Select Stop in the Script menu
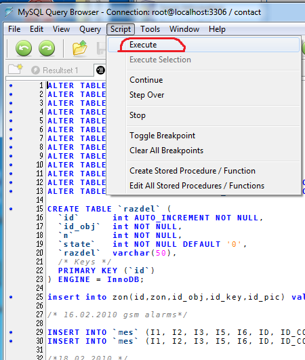Viewport: 305px width, 360px height. (x=203, y=115)
